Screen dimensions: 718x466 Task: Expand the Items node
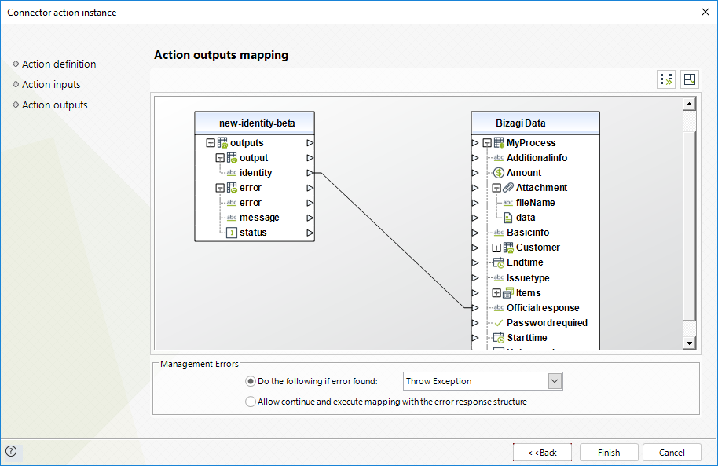[x=496, y=293]
